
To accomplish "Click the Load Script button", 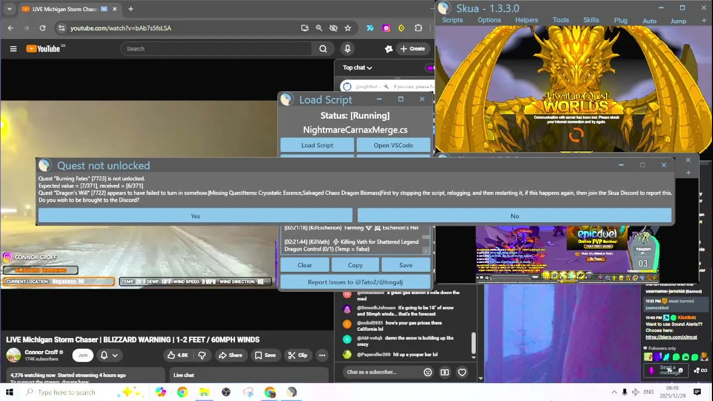I will point(317,145).
